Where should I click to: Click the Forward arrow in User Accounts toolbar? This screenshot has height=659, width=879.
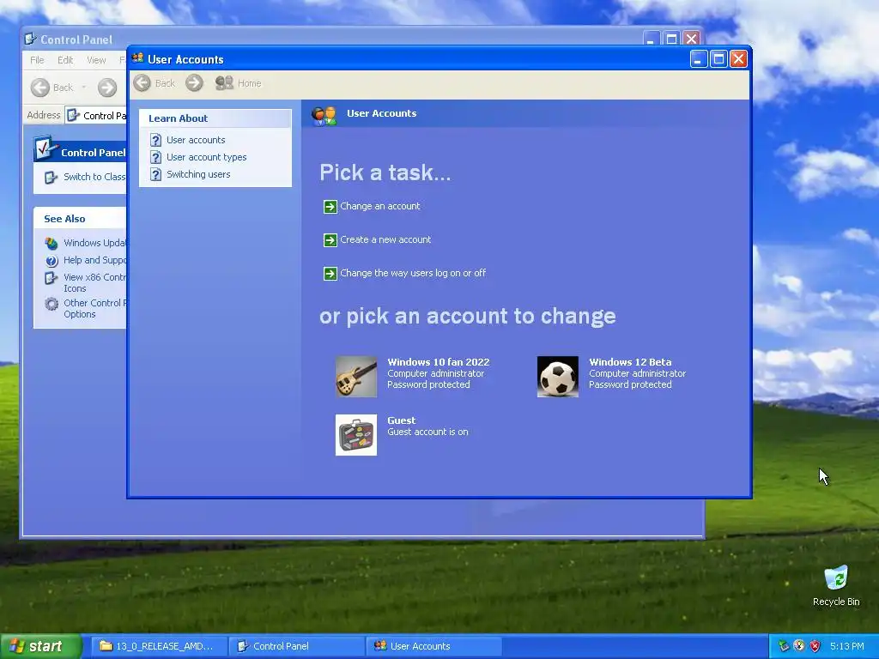194,83
